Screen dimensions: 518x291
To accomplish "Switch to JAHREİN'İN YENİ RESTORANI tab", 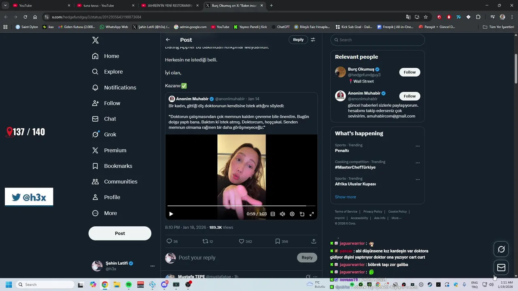I will [170, 6].
